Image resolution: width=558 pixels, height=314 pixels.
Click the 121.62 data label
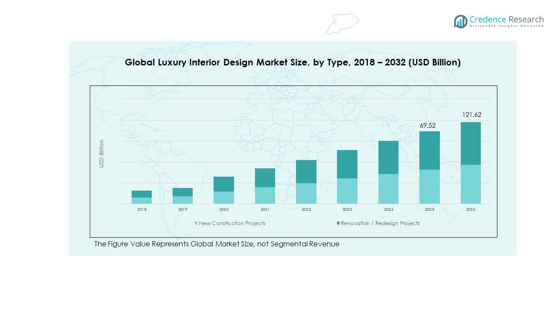472,115
